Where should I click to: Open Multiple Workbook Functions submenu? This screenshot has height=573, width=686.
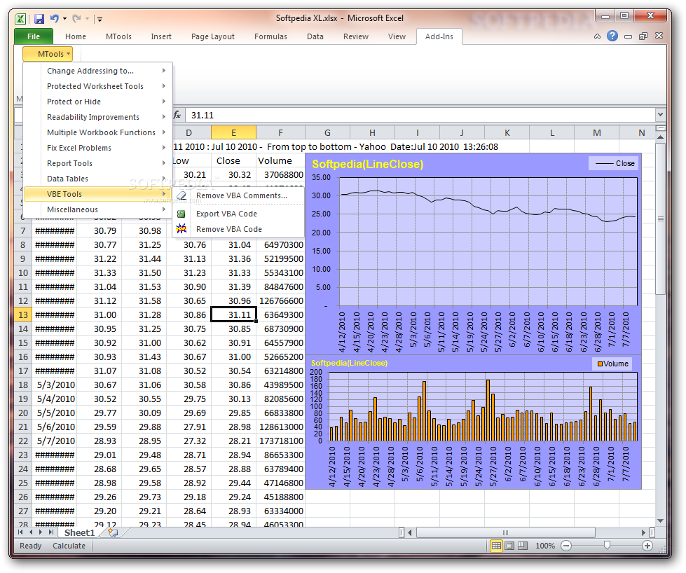tap(97, 132)
